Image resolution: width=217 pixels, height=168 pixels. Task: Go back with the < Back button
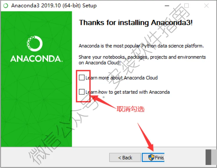(x=125, y=158)
